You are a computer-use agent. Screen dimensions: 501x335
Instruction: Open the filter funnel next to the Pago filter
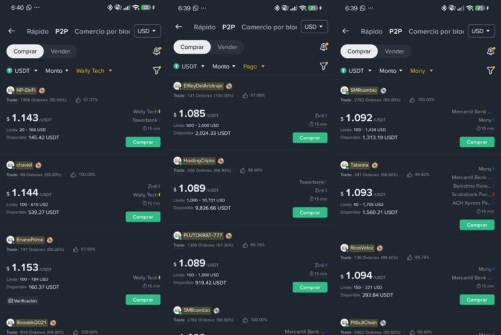click(x=324, y=66)
